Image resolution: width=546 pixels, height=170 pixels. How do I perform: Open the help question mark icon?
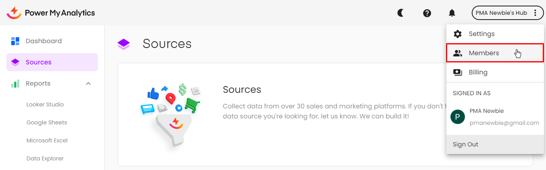pyautogui.click(x=427, y=13)
